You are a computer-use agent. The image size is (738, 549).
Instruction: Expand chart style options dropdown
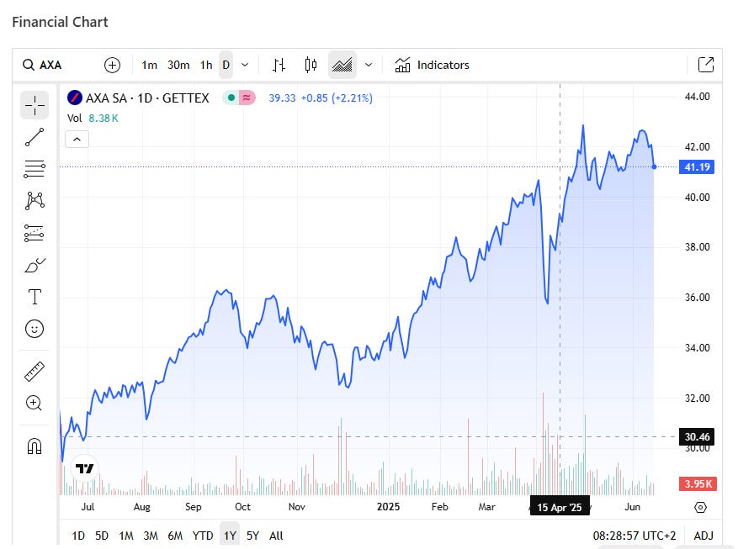coord(369,65)
